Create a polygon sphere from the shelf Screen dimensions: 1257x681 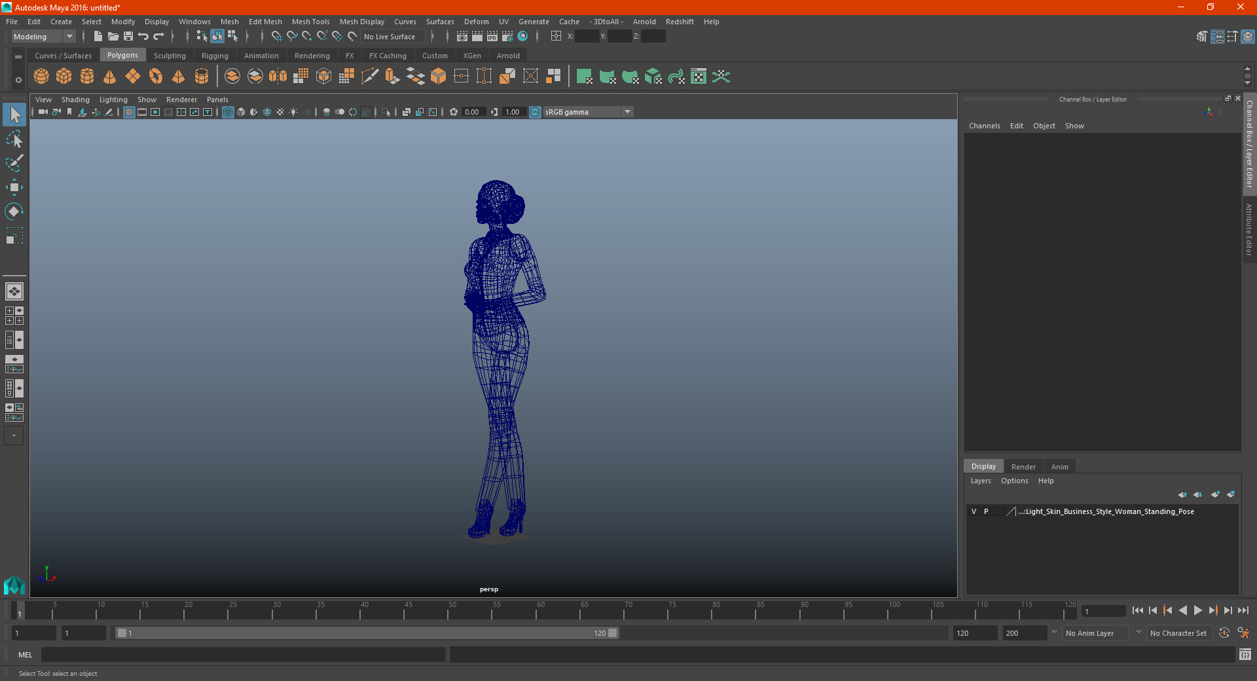point(41,77)
